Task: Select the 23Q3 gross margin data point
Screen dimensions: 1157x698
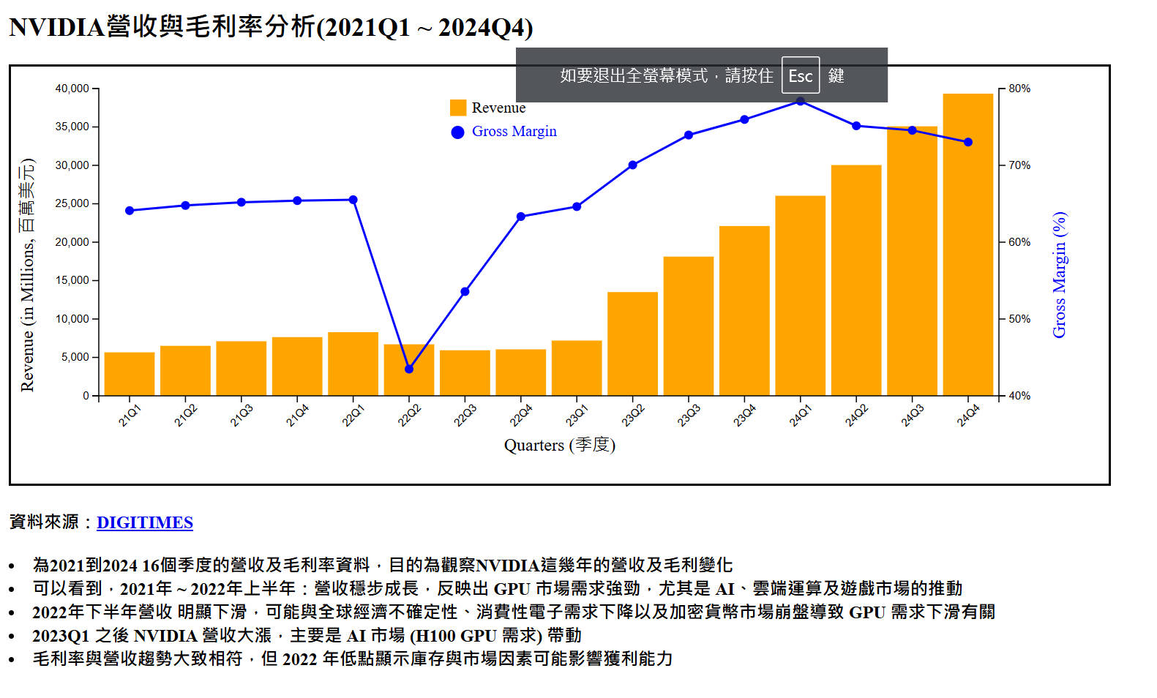Action: (x=689, y=135)
